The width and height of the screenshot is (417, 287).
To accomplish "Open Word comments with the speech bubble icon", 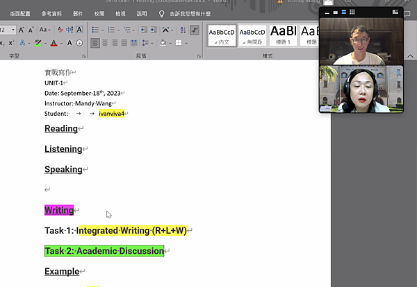I will 407,14.
